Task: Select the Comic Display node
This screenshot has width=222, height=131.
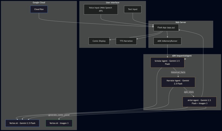Action: point(99,41)
